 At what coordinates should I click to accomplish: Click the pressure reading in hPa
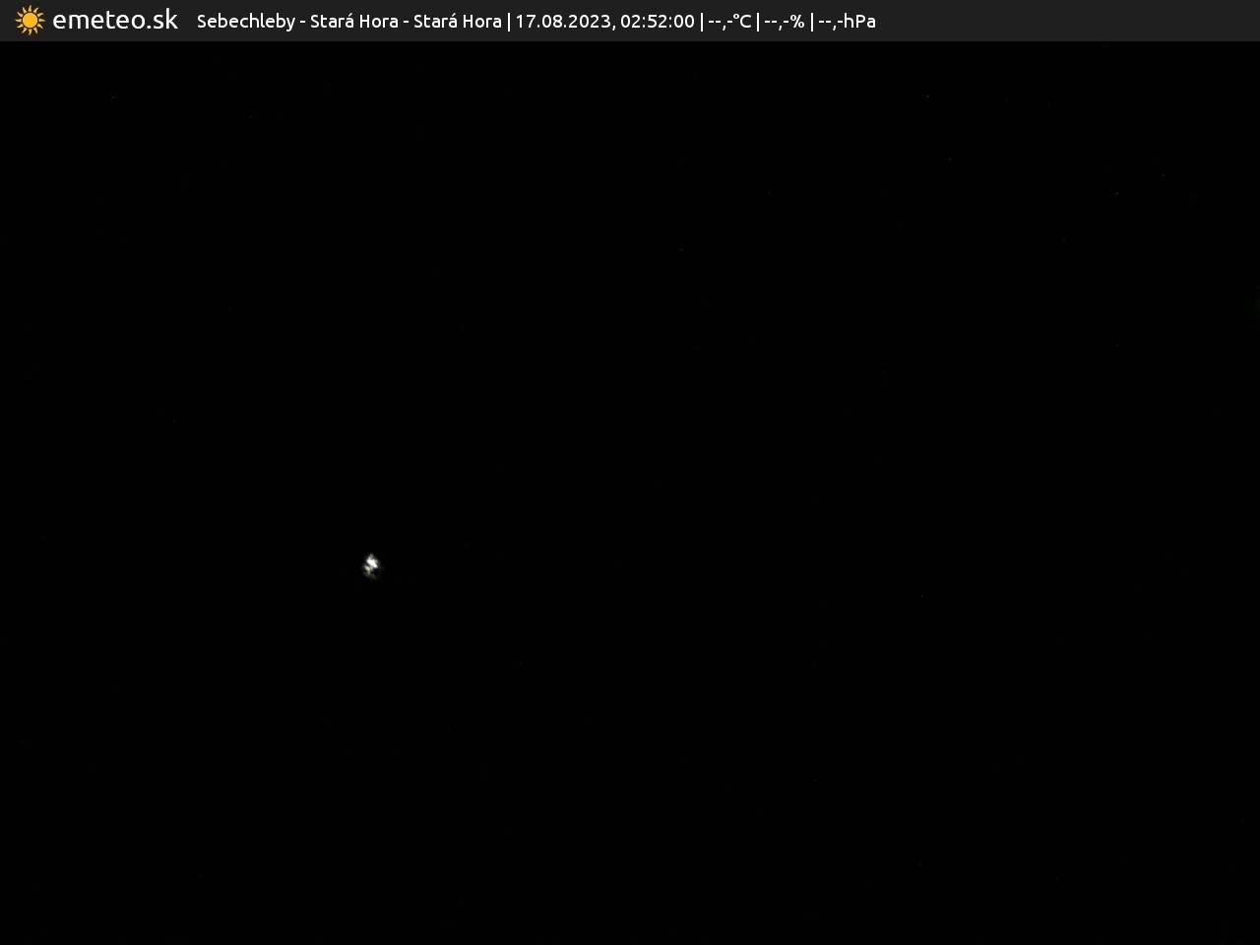[x=847, y=22]
